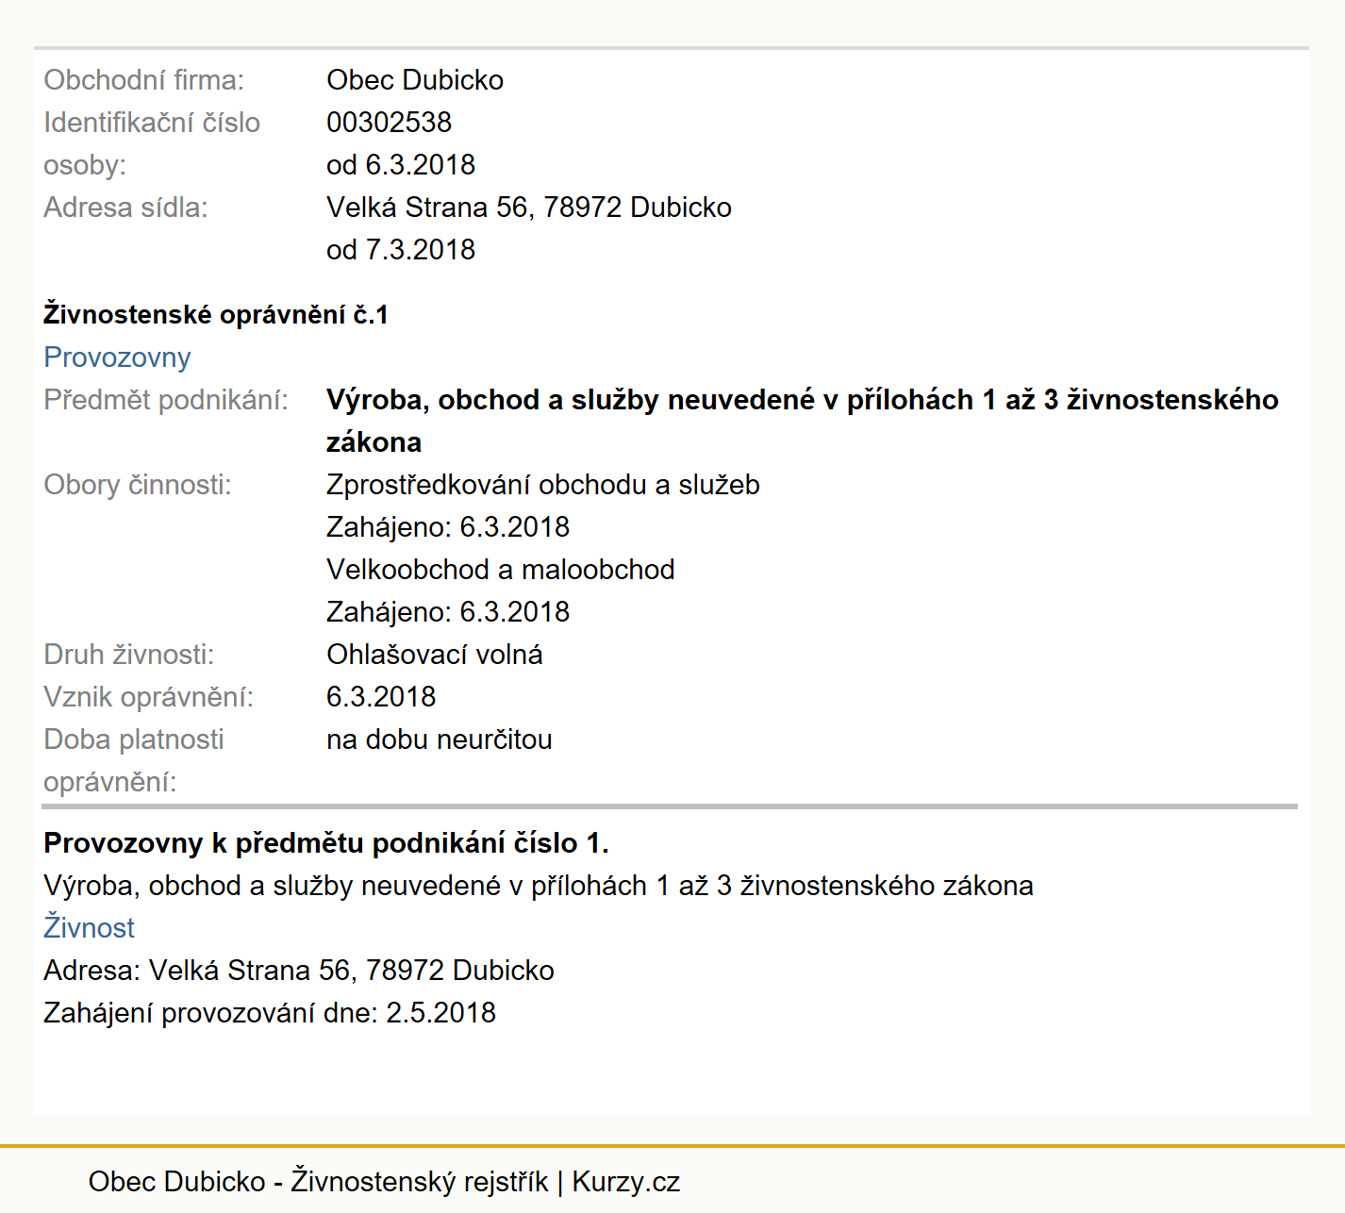Screen dimensions: 1345x1213
Task: Click na dobu neurčitou value
Action: point(440,739)
